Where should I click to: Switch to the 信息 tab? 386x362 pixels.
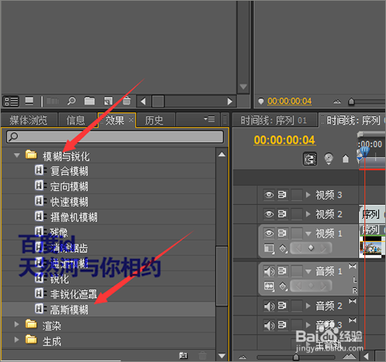pos(76,120)
